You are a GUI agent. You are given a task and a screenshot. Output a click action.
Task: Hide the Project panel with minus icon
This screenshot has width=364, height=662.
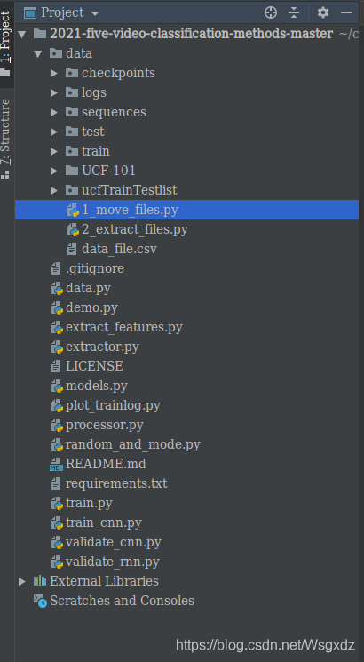(346, 12)
